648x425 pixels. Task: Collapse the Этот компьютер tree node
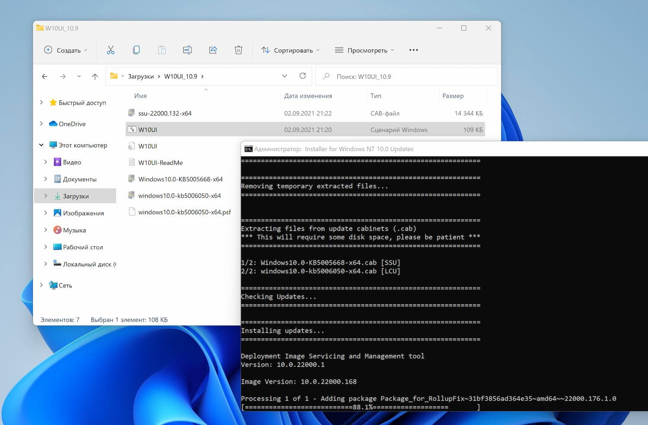[41, 145]
